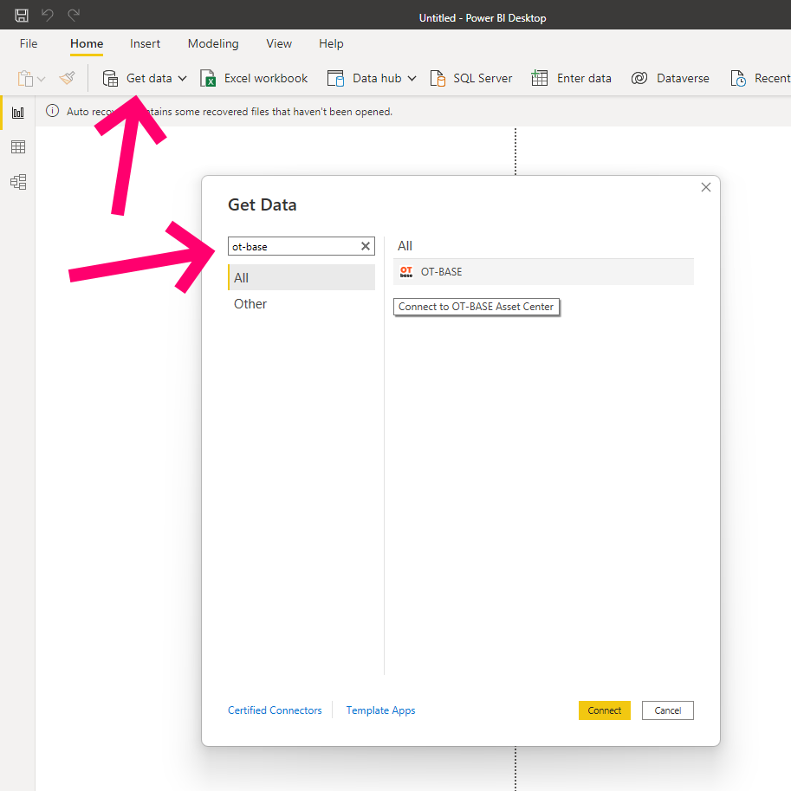
Task: Open the Insert ribbon tab
Action: click(145, 43)
